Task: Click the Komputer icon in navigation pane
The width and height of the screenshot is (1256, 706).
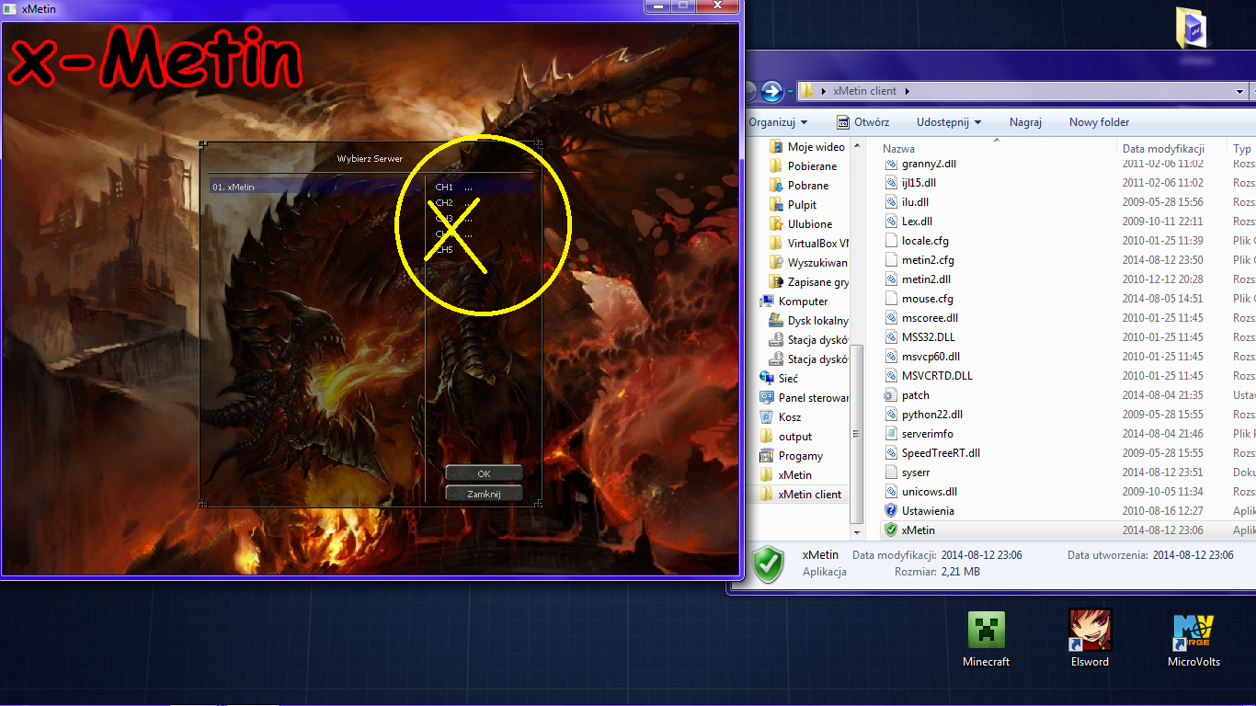Action: (x=767, y=302)
